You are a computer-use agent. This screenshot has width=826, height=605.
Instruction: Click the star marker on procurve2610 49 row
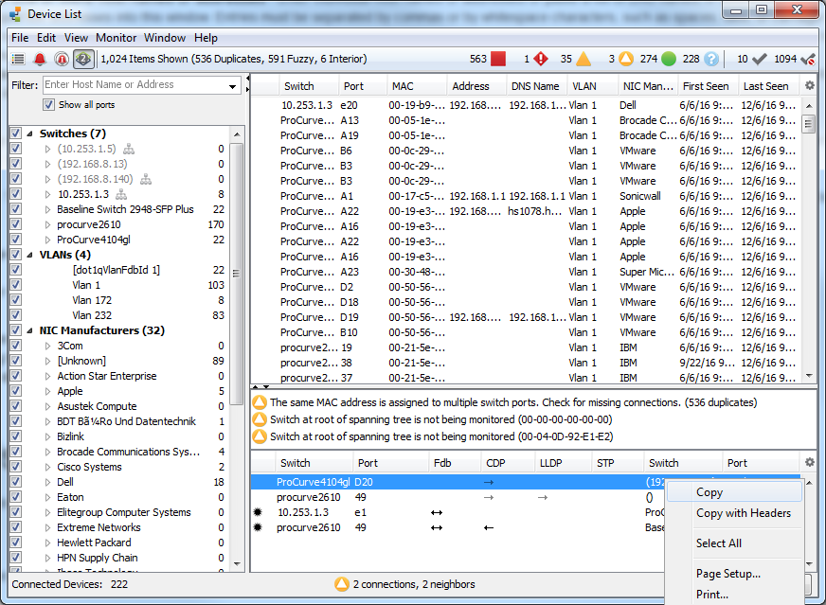point(258,527)
